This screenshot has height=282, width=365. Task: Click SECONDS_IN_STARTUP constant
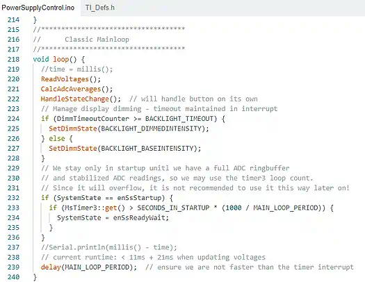tap(173, 208)
